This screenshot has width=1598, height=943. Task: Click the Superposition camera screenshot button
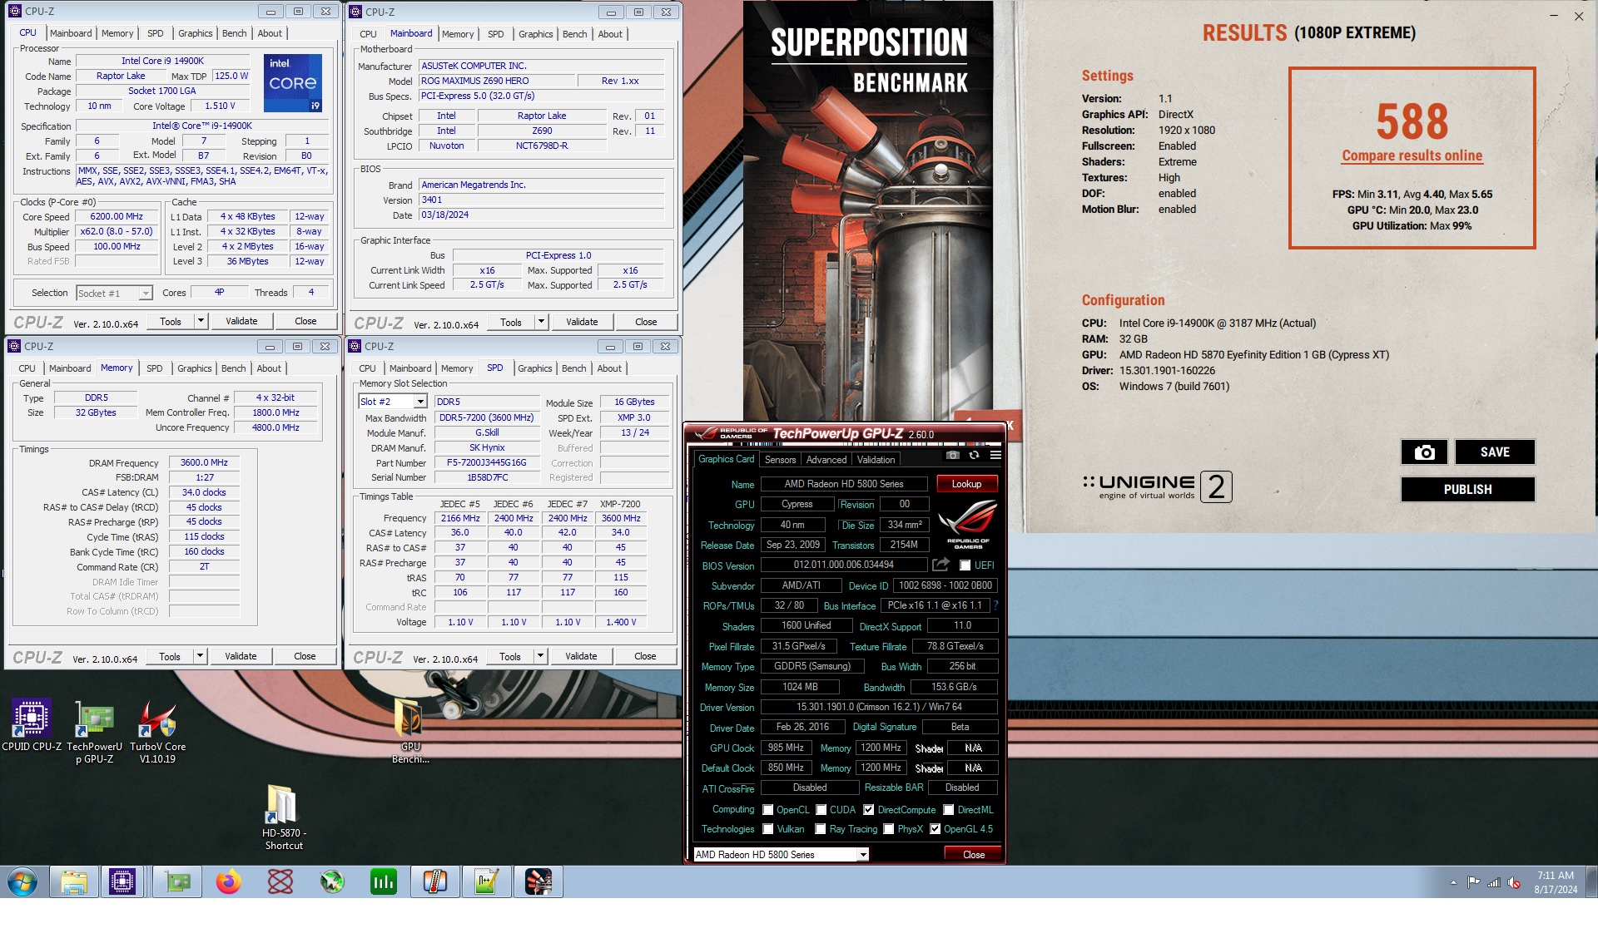point(1424,452)
